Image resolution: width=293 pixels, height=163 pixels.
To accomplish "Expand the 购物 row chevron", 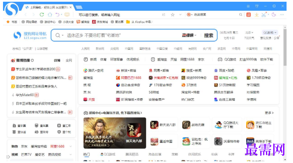I will 70,146.
